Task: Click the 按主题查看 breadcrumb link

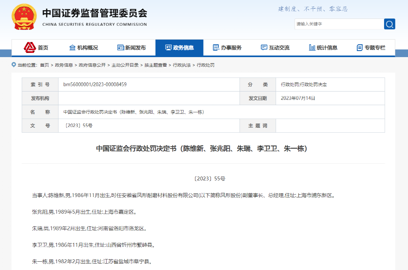Action: (x=156, y=65)
